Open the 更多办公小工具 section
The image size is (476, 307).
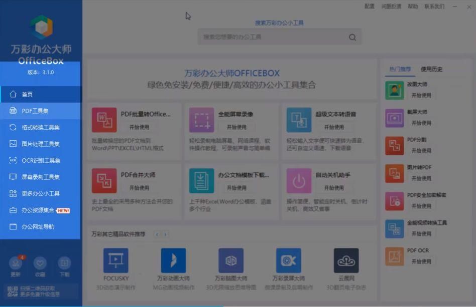pos(41,193)
